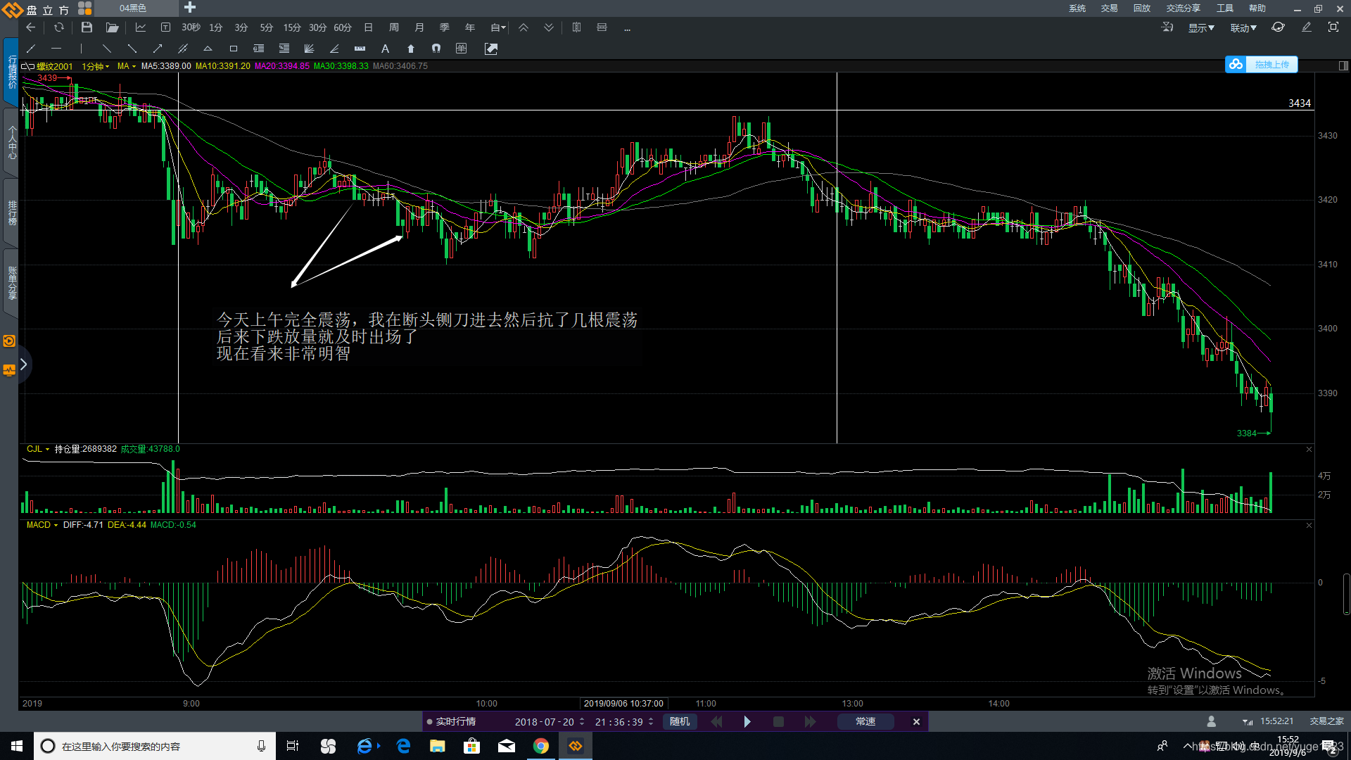Click the save icon in toolbar
The image size is (1351, 760).
(x=87, y=27)
